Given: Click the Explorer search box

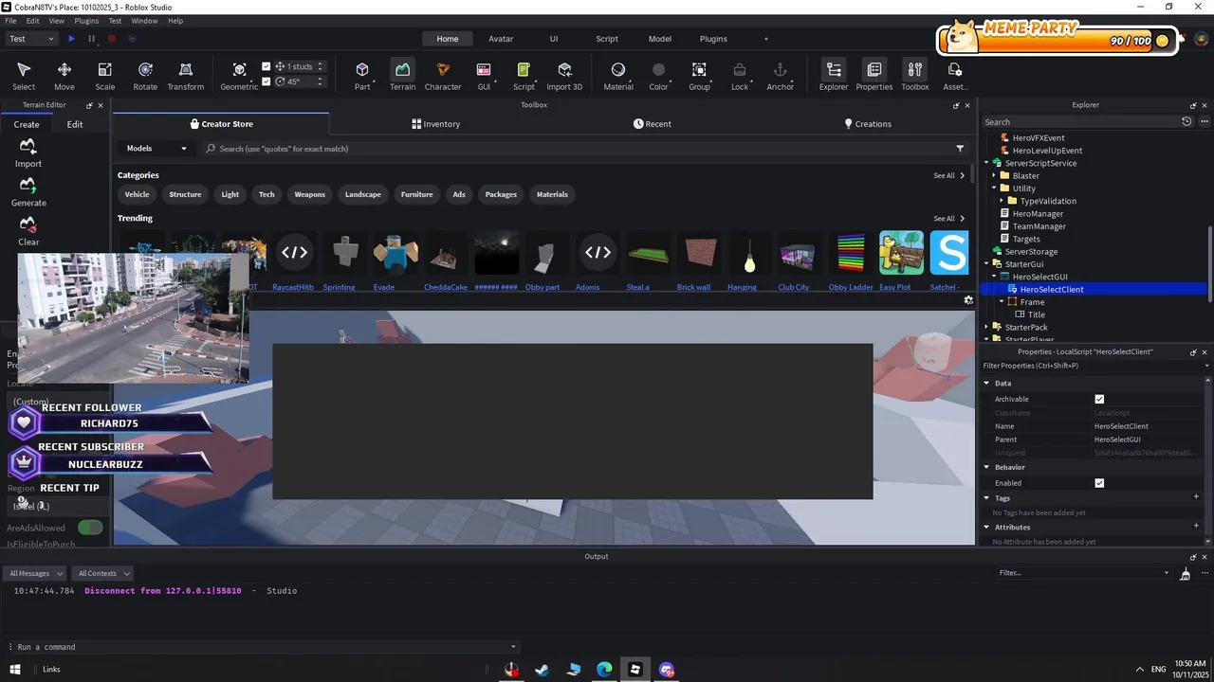Looking at the screenshot, I should tap(1081, 122).
